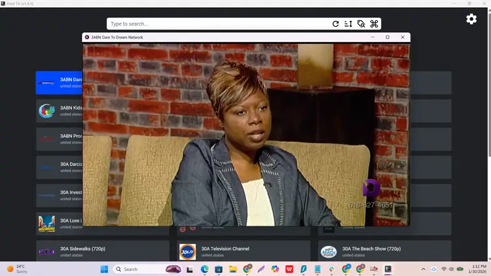Open the 30A Luxe channel card
The height and width of the screenshot is (276, 491).
tap(59, 224)
